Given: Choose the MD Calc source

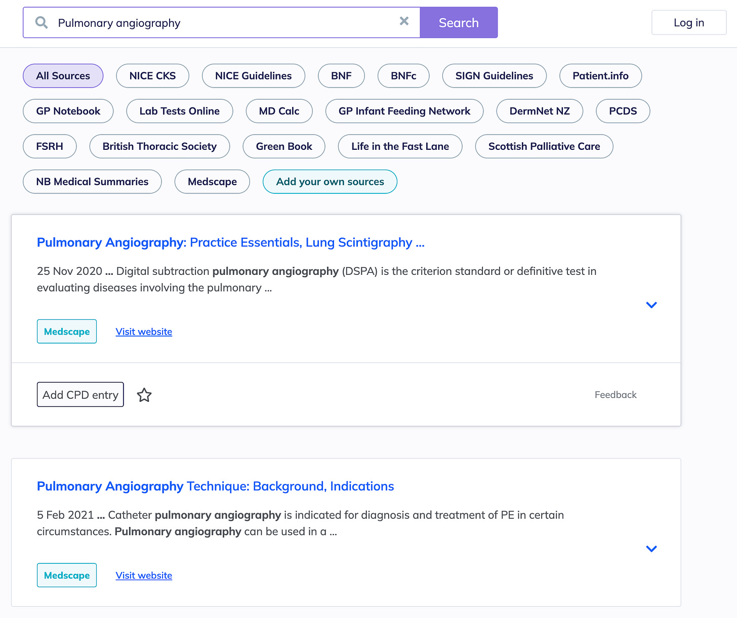Looking at the screenshot, I should tap(279, 111).
